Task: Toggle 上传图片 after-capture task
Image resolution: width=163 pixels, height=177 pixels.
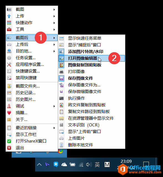Action: pos(92,138)
